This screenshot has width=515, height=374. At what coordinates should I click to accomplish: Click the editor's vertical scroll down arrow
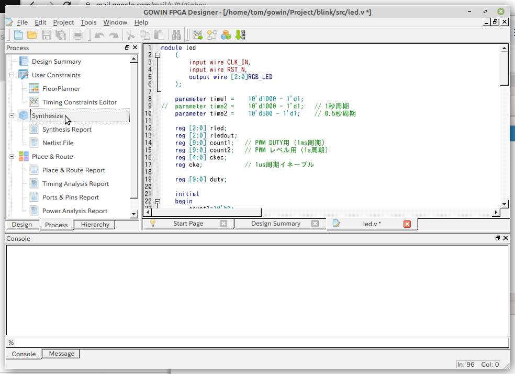click(x=504, y=204)
